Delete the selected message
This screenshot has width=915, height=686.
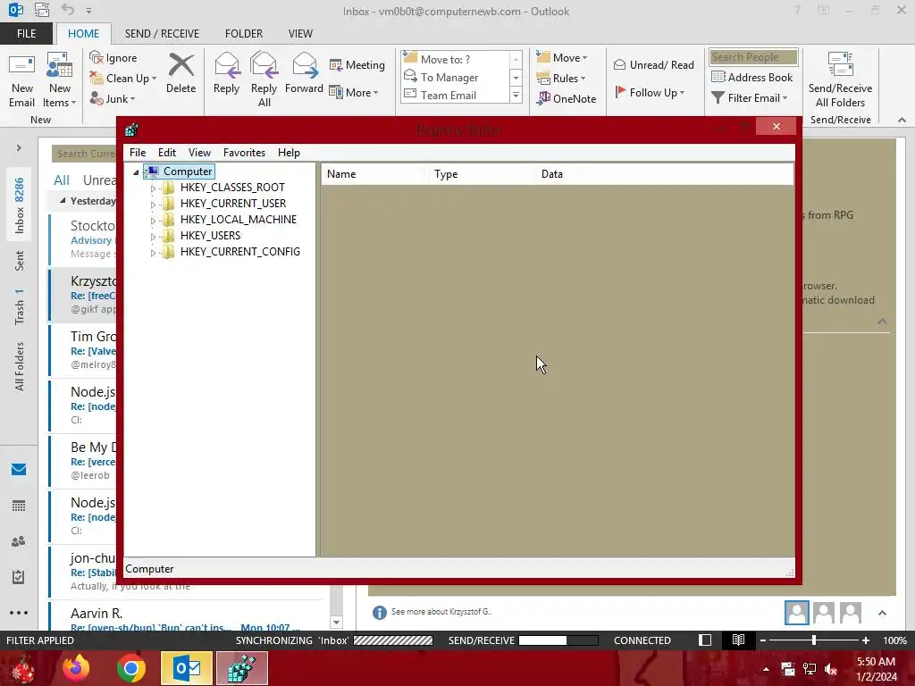(180, 73)
